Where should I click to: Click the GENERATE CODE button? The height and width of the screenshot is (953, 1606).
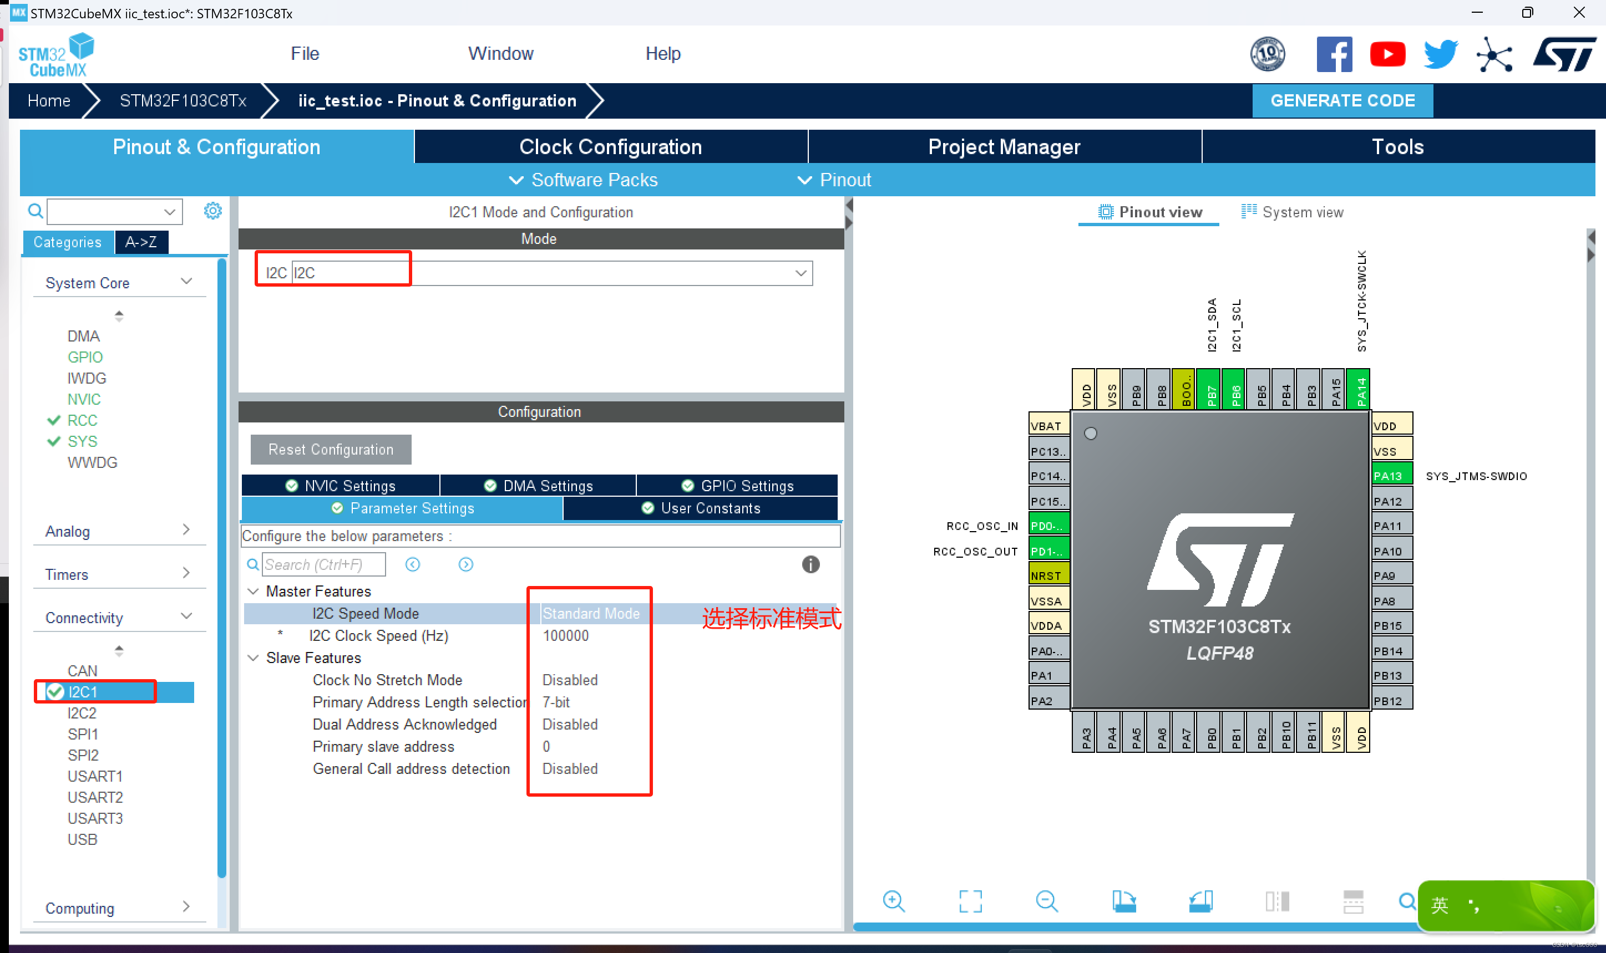[1342, 100]
